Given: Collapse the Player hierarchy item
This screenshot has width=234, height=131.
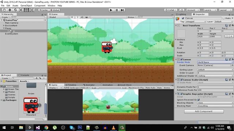Looking at the screenshot, I should click(4, 28).
